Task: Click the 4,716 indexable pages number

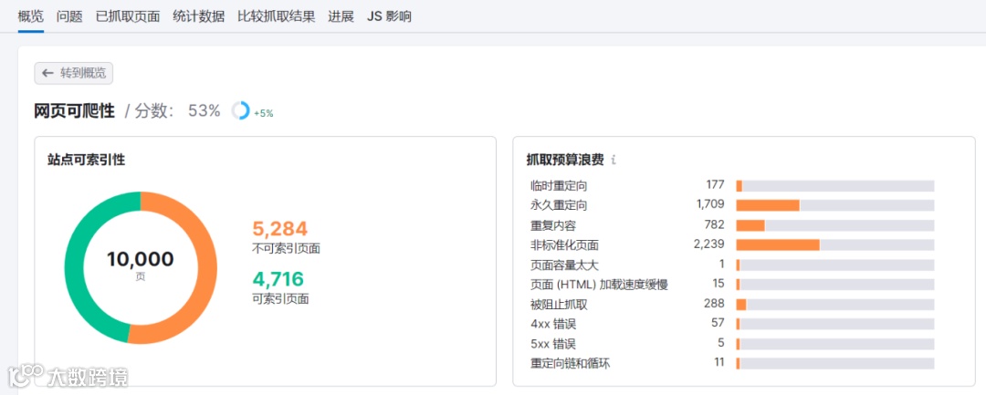Action: [x=278, y=279]
